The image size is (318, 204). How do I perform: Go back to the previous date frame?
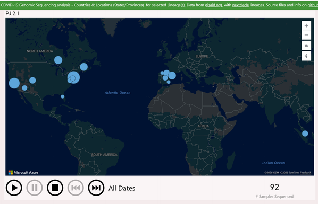[x=76, y=188]
